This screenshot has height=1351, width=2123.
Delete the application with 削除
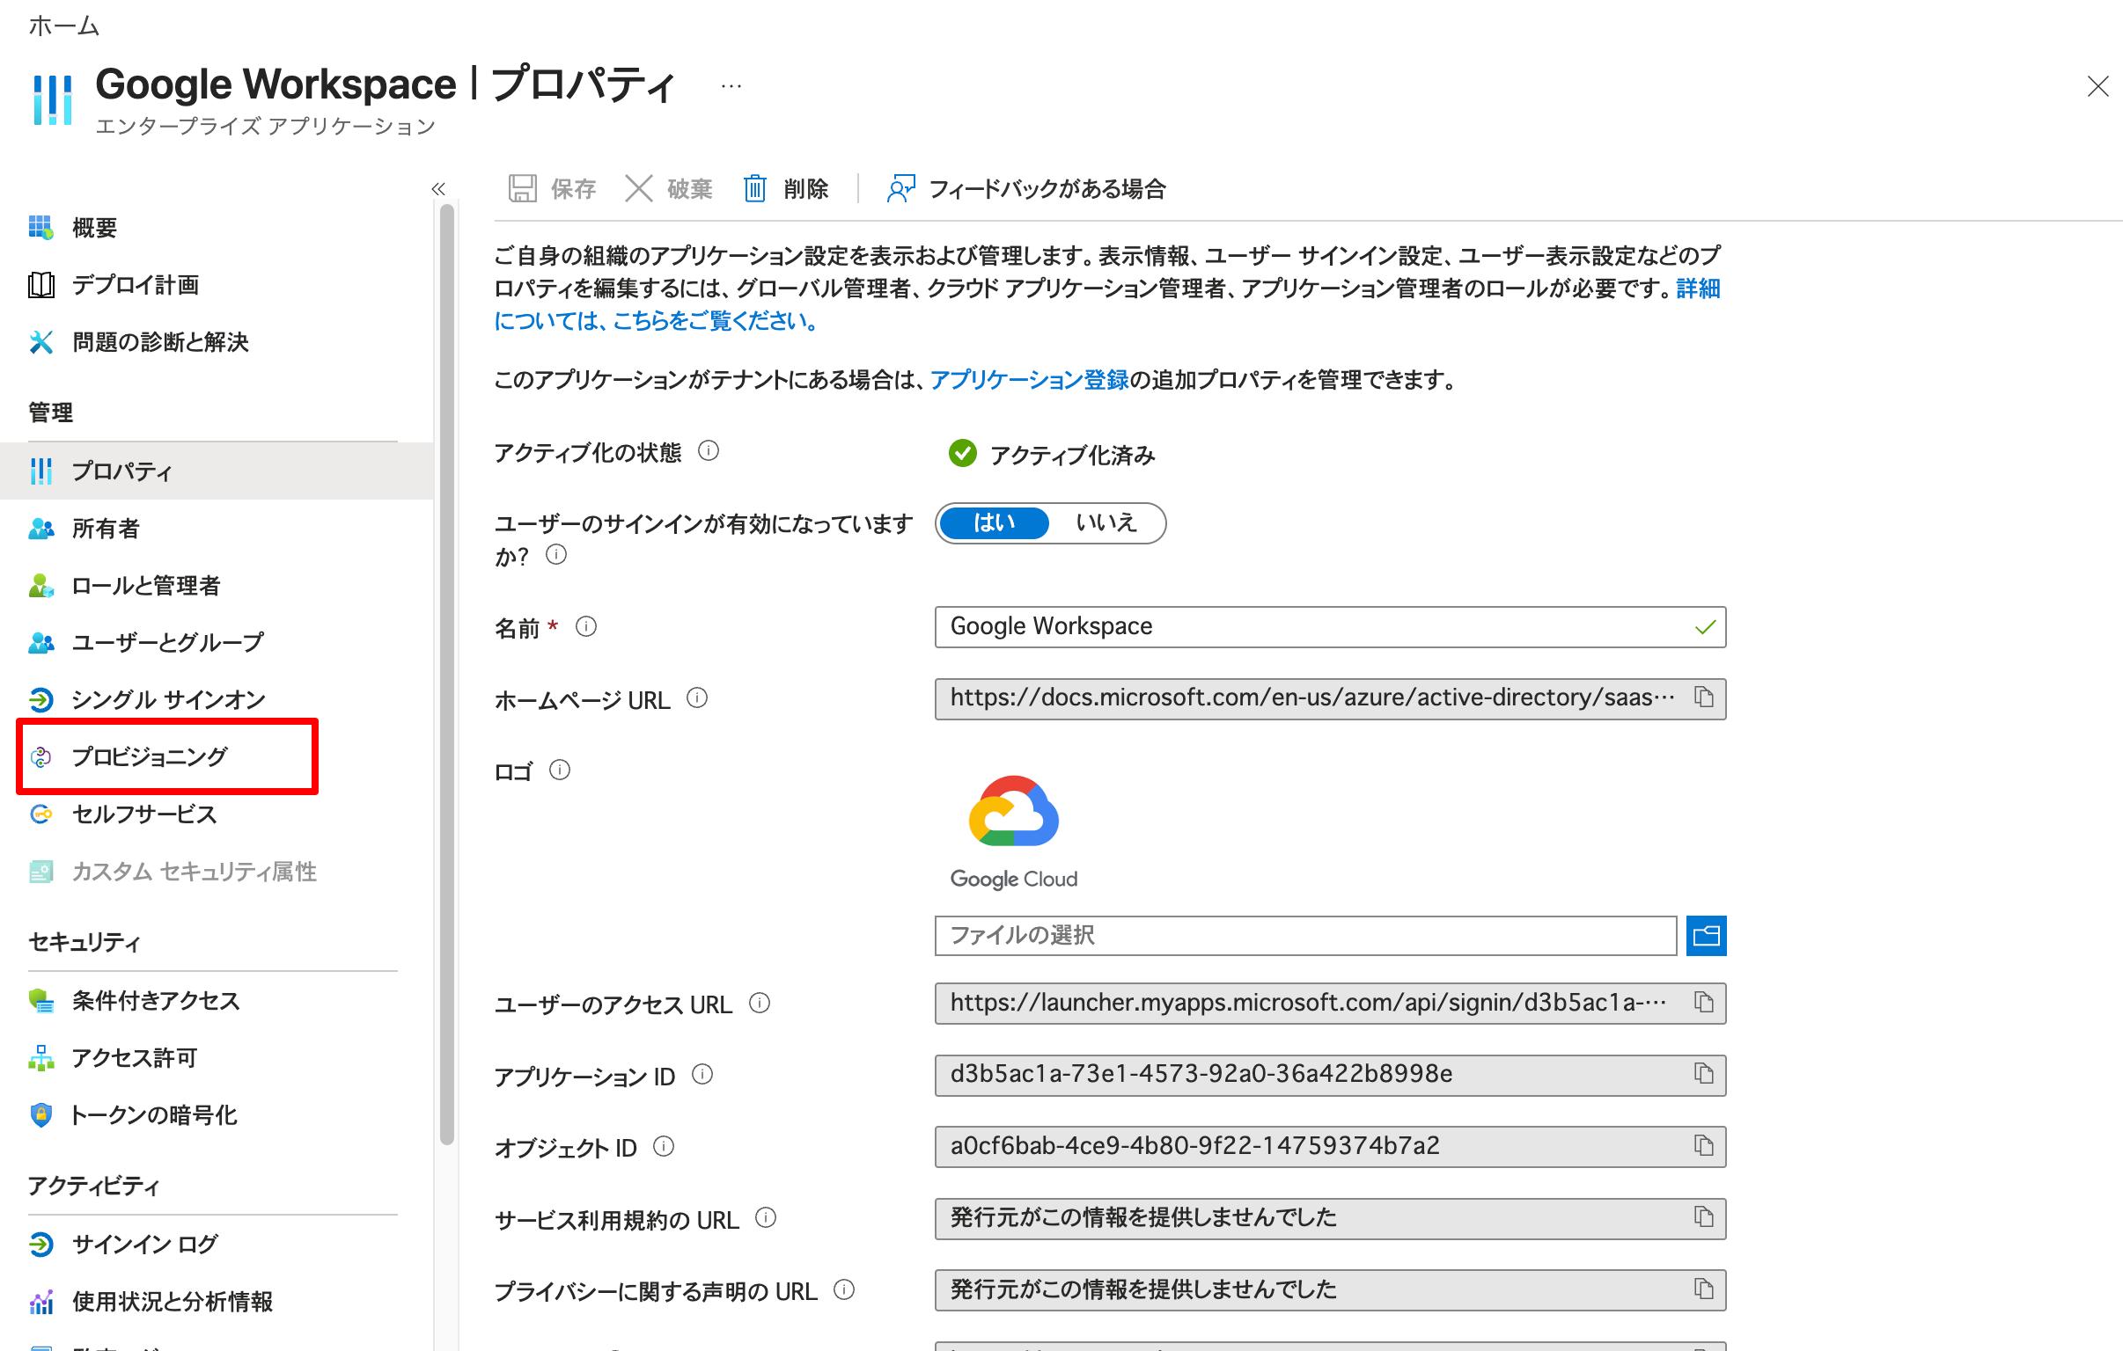coord(787,187)
